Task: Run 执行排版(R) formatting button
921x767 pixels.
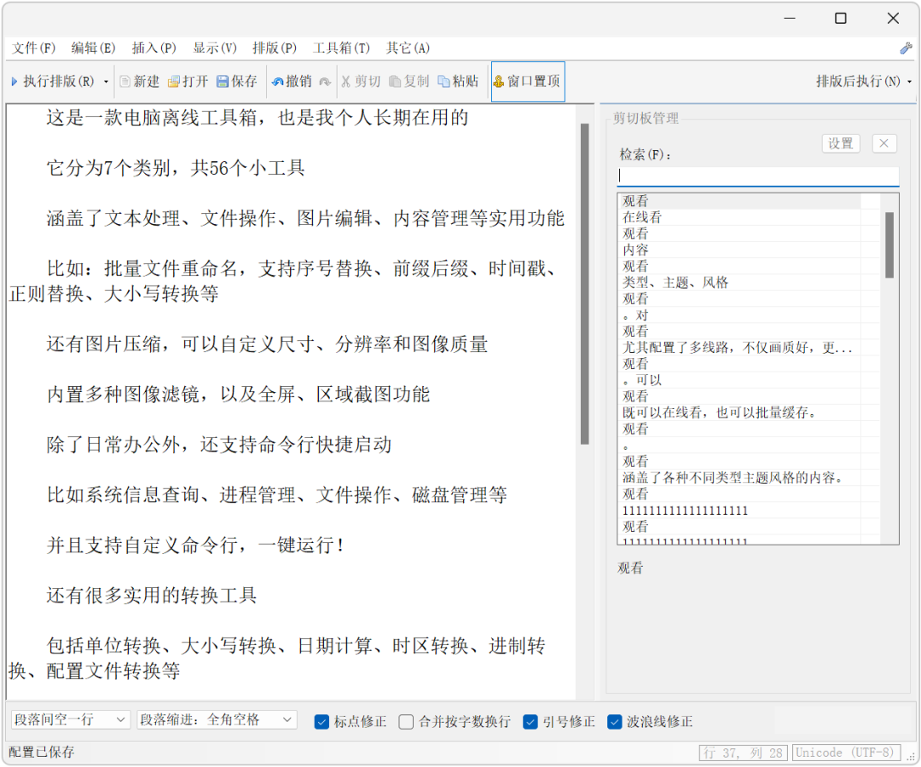Action: (52, 82)
